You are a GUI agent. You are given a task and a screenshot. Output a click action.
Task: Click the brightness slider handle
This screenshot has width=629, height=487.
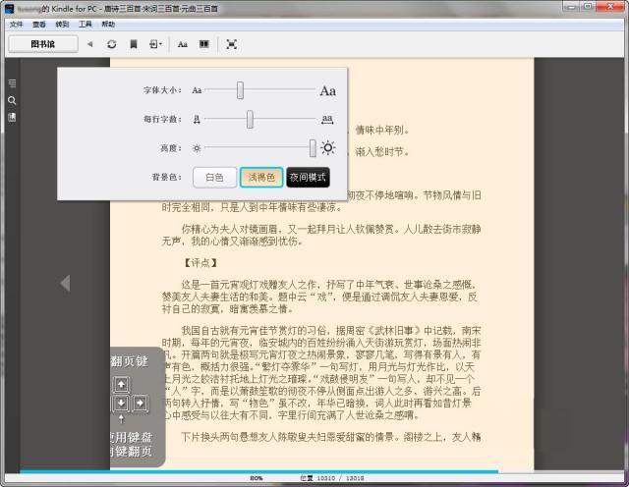coord(313,148)
